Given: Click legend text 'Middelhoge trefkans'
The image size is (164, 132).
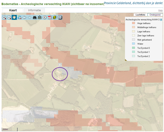Looking at the screenshot, I should pyautogui.click(x=147, y=27).
